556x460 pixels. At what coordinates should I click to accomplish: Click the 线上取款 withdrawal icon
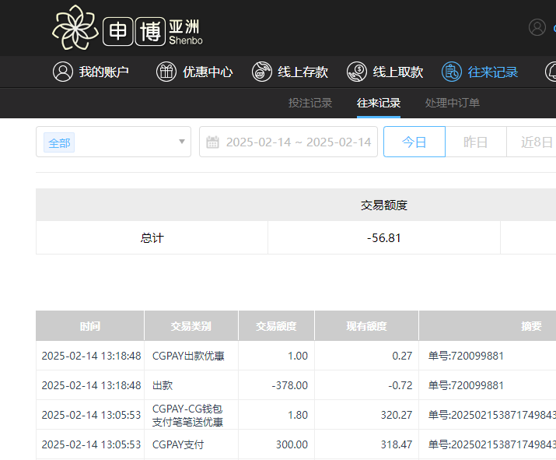[x=357, y=72]
